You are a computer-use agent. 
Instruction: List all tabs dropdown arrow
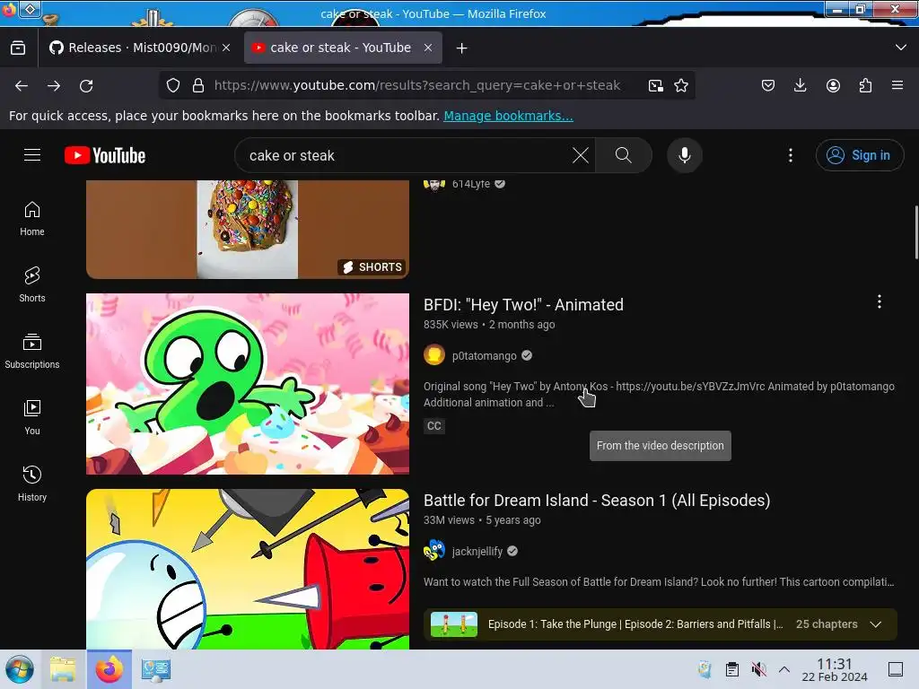[x=901, y=48]
